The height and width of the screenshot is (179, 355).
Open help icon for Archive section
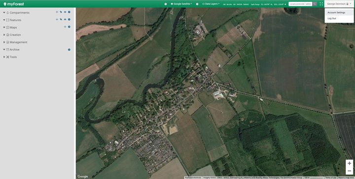tap(69, 50)
